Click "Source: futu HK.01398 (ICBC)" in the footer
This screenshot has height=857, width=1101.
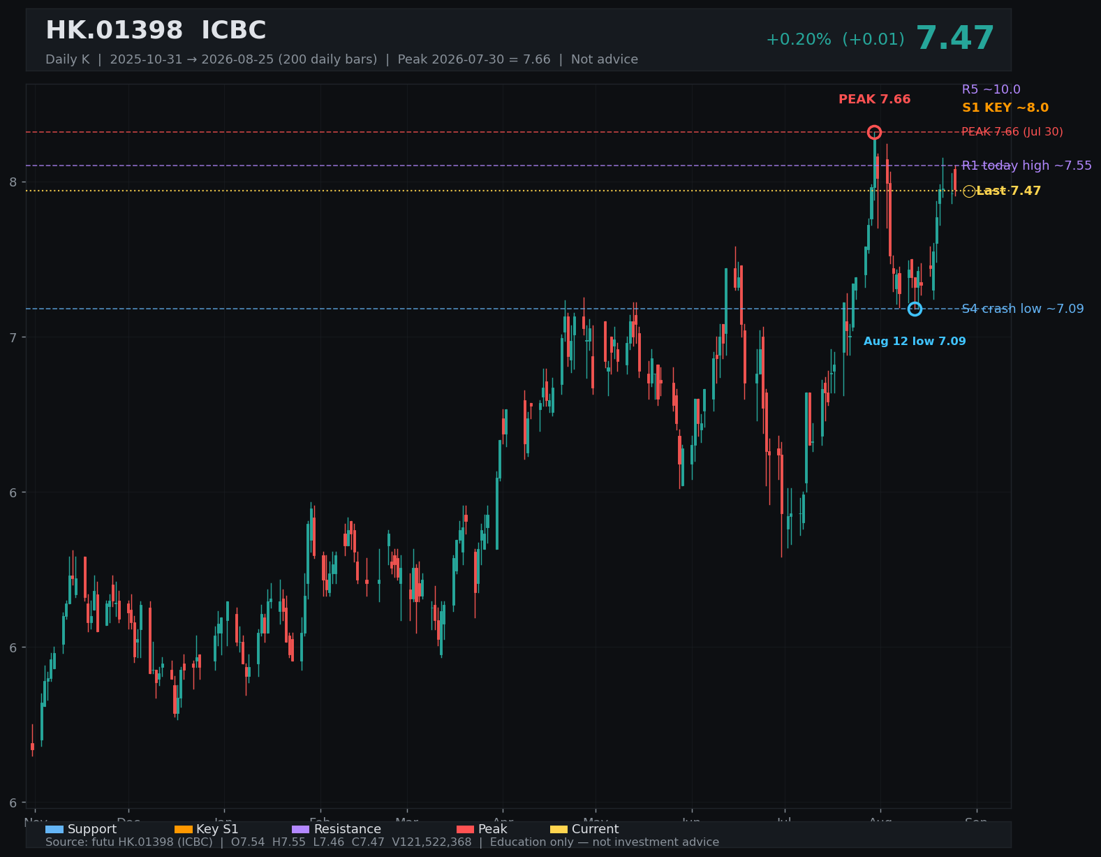point(129,842)
